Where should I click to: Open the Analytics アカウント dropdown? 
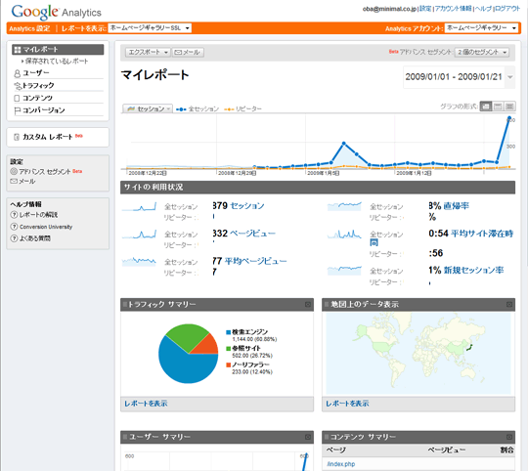[x=481, y=28]
